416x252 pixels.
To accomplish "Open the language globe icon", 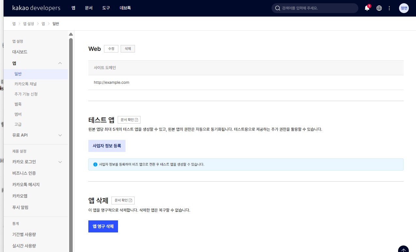I will 379,8.
